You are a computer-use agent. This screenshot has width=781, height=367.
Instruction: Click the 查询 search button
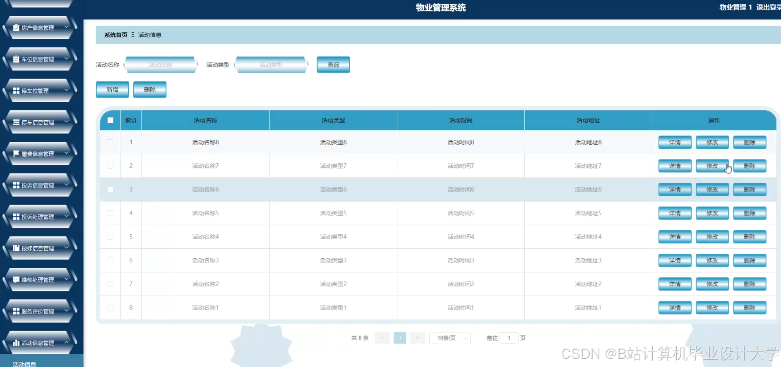(x=333, y=65)
